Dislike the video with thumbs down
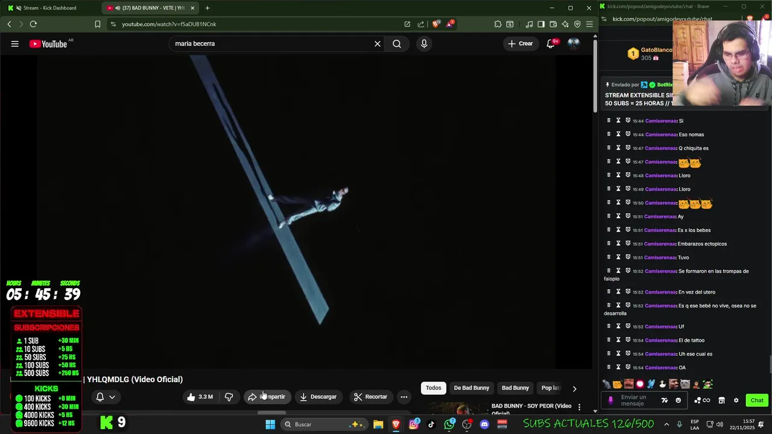This screenshot has width=772, height=434. coord(229,397)
